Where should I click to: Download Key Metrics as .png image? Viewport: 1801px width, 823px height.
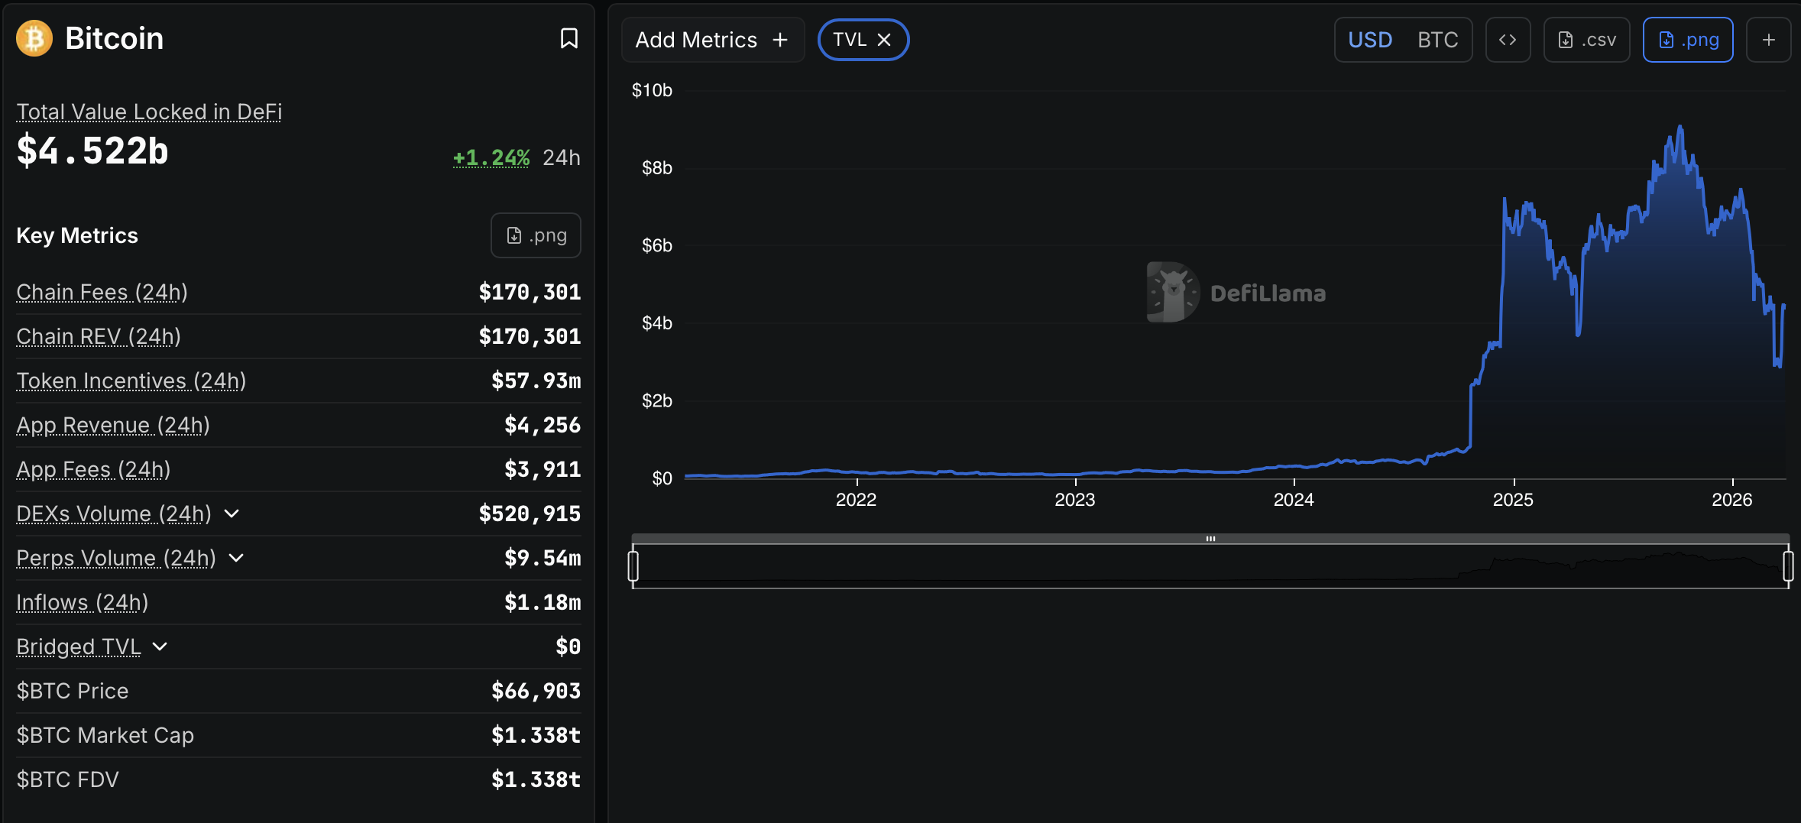pyautogui.click(x=535, y=235)
